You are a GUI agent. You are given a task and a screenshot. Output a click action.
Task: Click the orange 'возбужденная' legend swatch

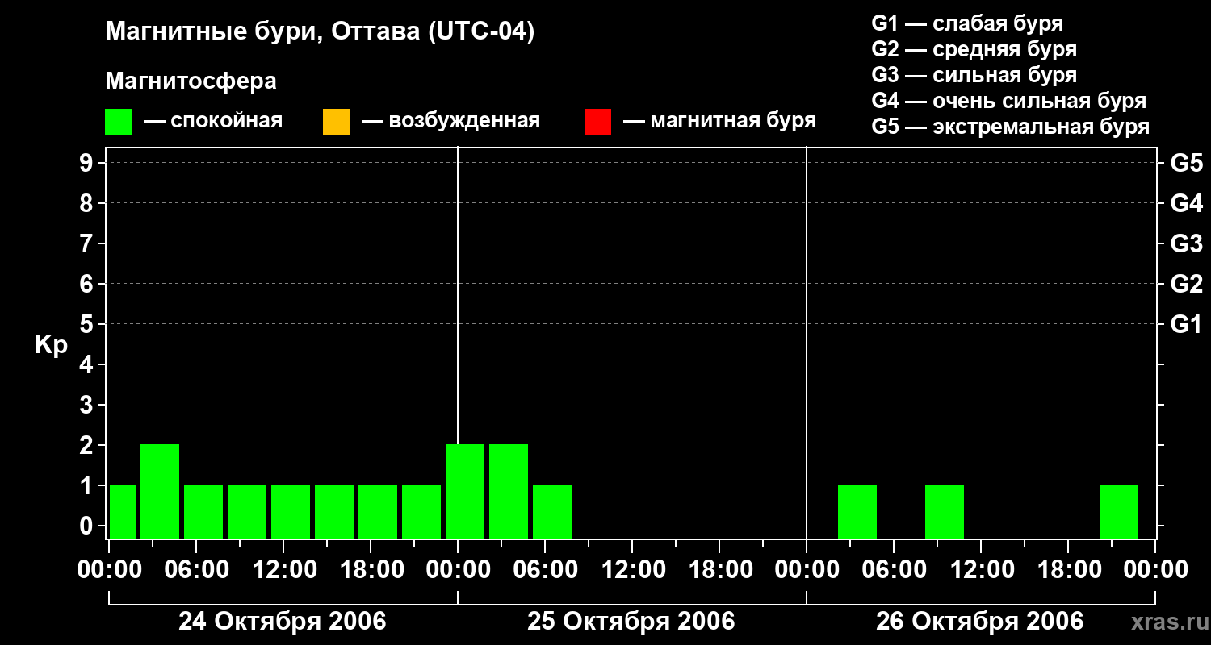tap(336, 122)
